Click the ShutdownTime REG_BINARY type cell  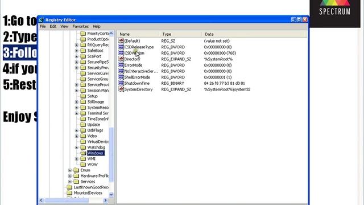[x=173, y=83]
